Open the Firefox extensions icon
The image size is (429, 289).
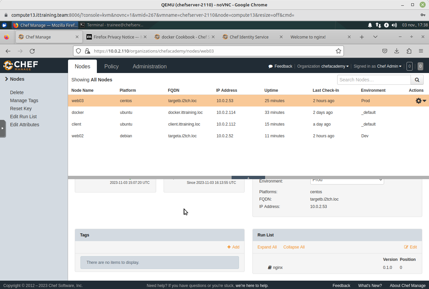coord(409,51)
